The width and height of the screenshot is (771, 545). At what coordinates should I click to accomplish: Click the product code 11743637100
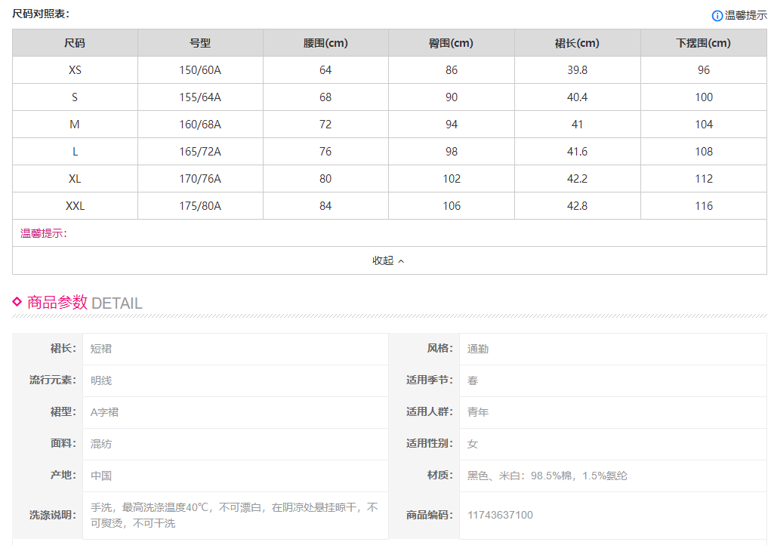[500, 515]
